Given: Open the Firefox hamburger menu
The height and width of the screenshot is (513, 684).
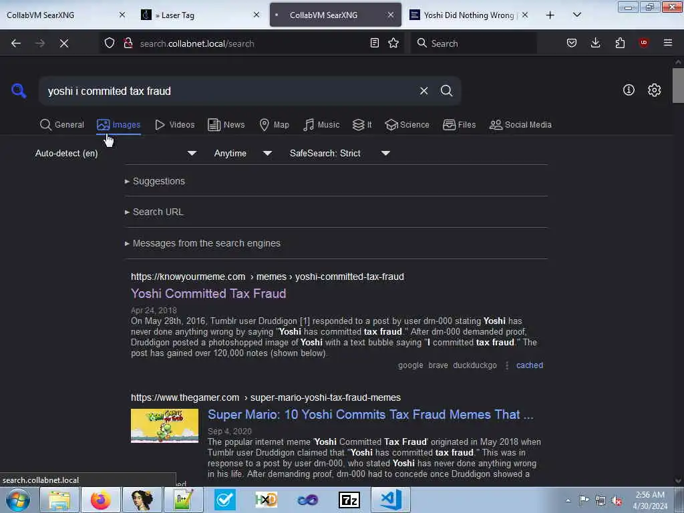Looking at the screenshot, I should click(x=668, y=43).
